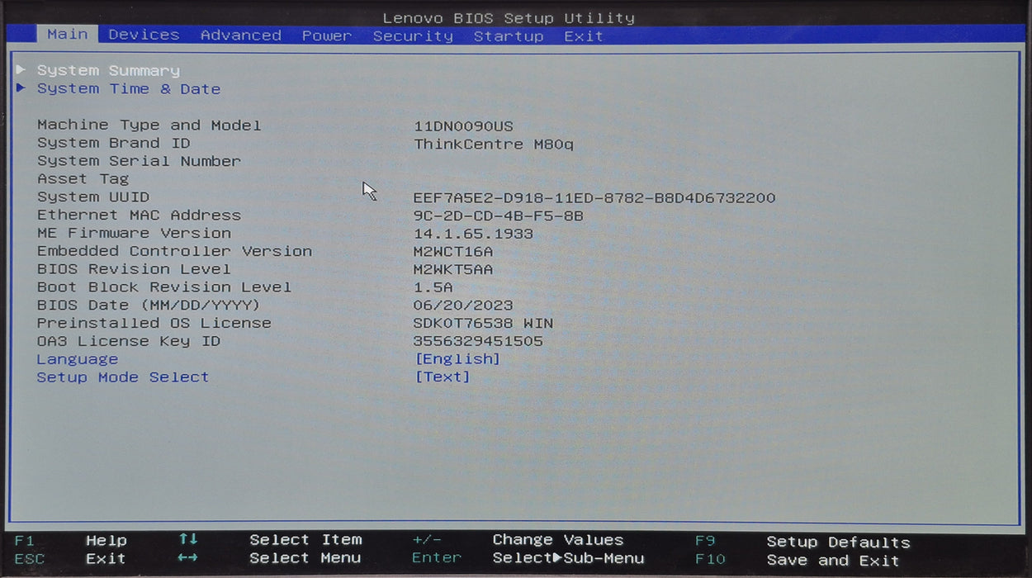Click the System Serial Number label
This screenshot has width=1032, height=578.
[139, 162]
